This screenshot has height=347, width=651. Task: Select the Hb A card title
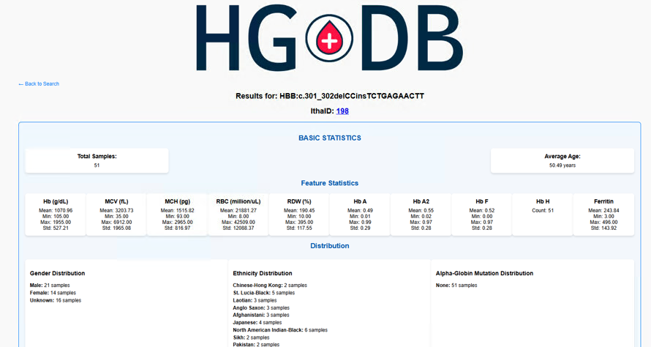pyautogui.click(x=360, y=201)
